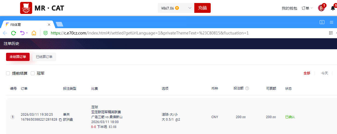Click order timestamp 2026/03/11 19:30:25
The image size is (337, 134).
point(37,115)
